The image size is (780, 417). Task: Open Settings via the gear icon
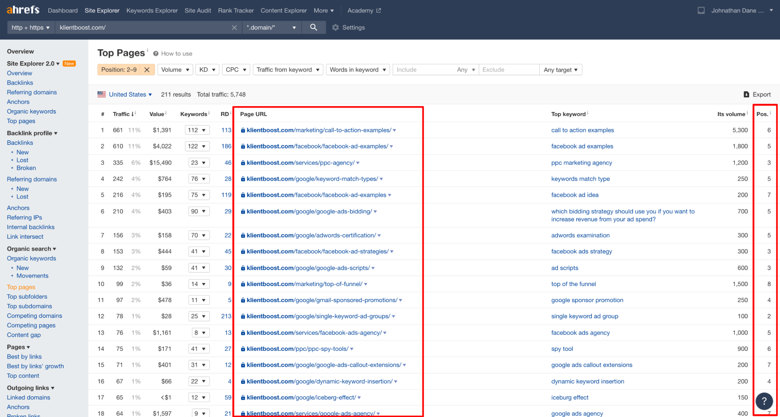pos(335,28)
